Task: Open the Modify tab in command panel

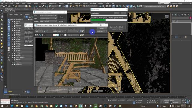Action: point(176,15)
